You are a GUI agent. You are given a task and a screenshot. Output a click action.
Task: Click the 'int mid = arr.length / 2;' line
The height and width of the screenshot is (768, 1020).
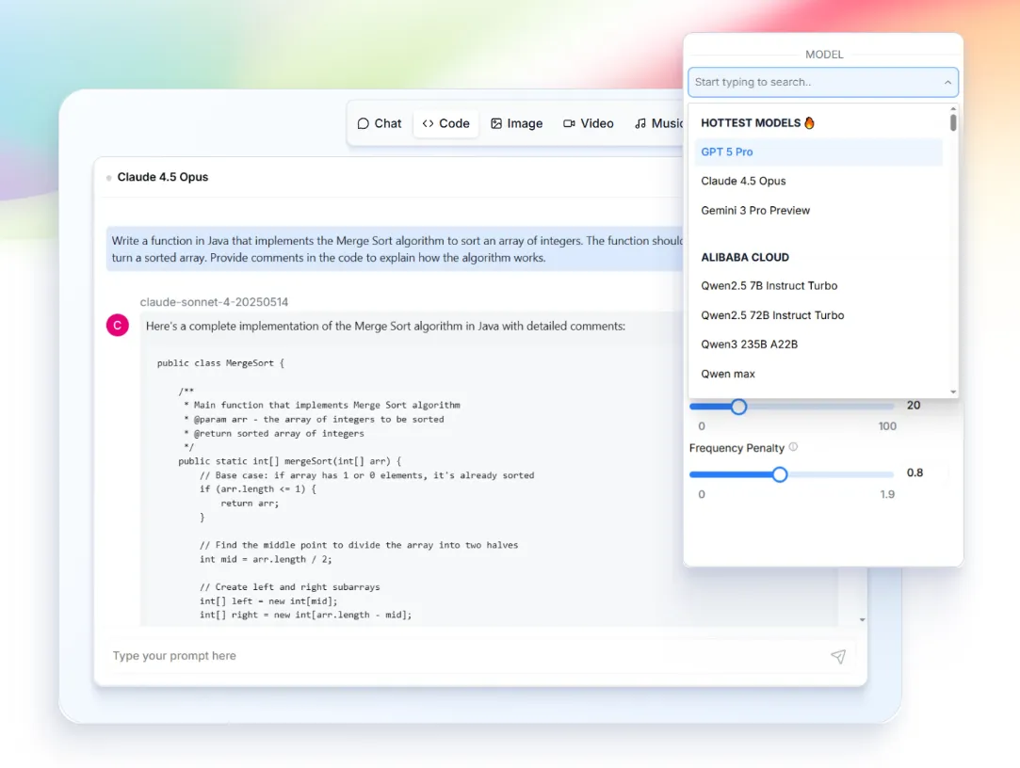(266, 559)
